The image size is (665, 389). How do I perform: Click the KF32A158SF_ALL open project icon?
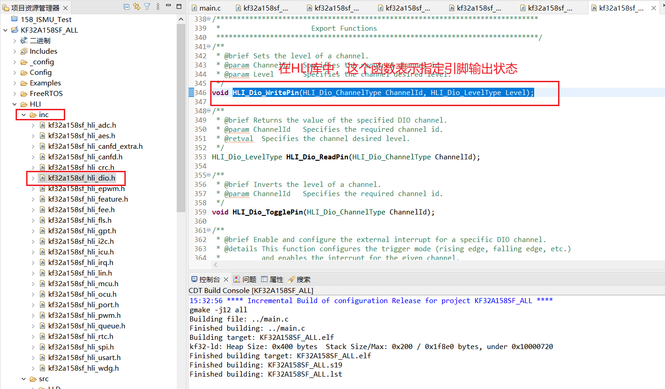pyautogui.click(x=15, y=30)
